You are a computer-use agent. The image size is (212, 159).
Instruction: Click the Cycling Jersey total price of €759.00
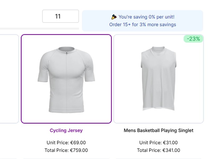[x=66, y=150]
